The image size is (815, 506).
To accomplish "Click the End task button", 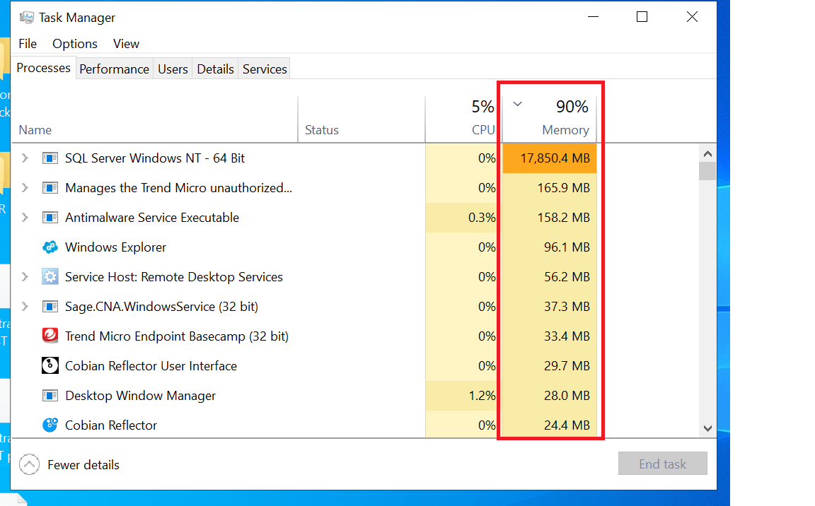I will point(662,463).
